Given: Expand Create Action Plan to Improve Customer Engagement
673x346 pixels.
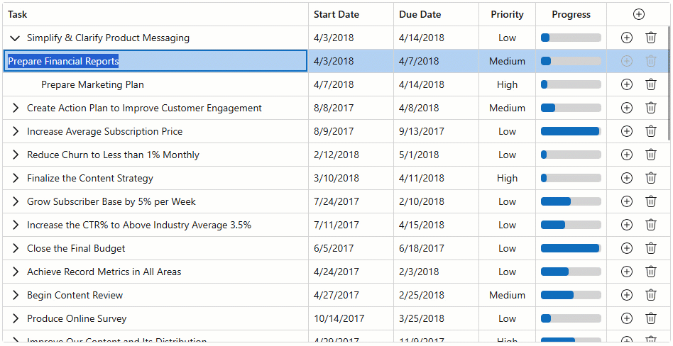Looking at the screenshot, I should click(x=16, y=108).
